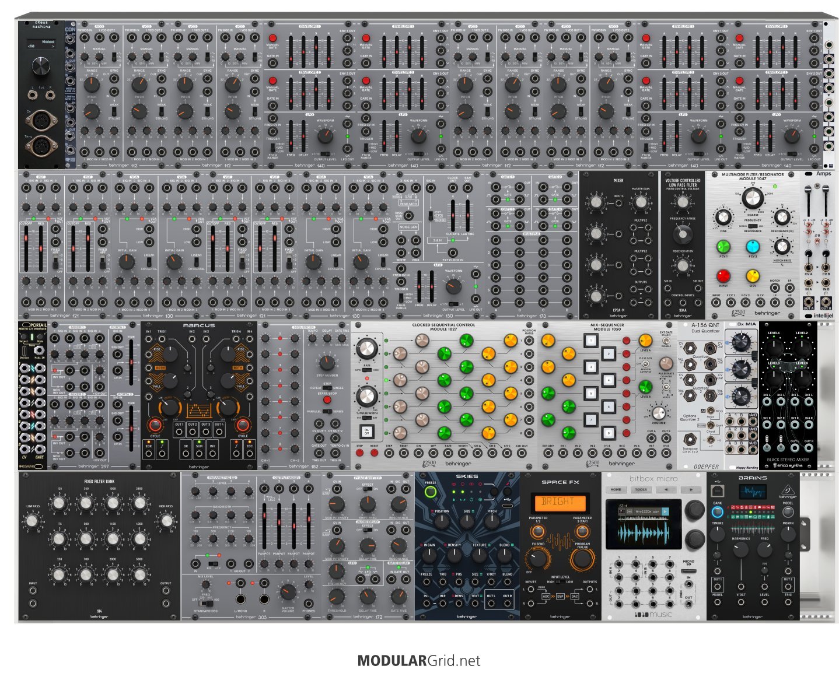The width and height of the screenshot is (839, 673).
Task: Select the RATE knob on module 1027
Action: (x=366, y=349)
